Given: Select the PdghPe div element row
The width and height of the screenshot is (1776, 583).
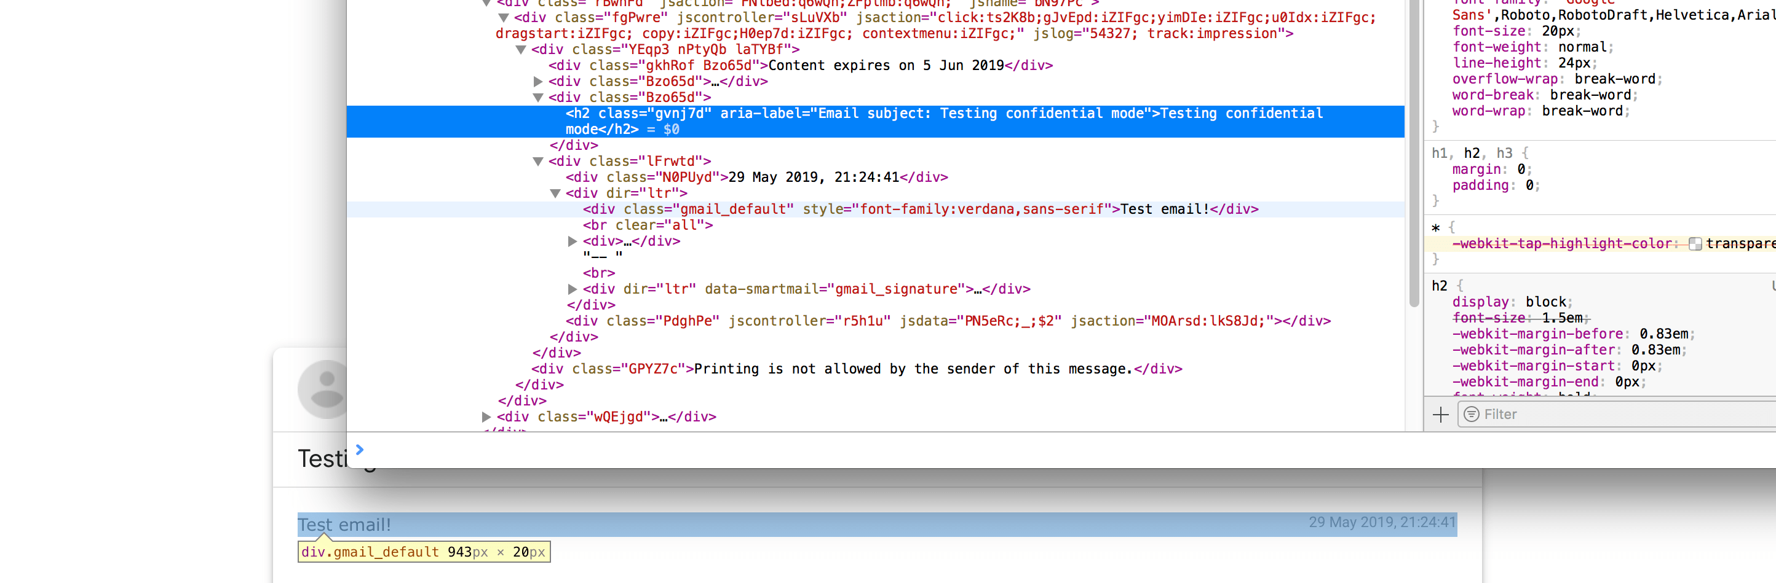Looking at the screenshot, I should [x=948, y=321].
